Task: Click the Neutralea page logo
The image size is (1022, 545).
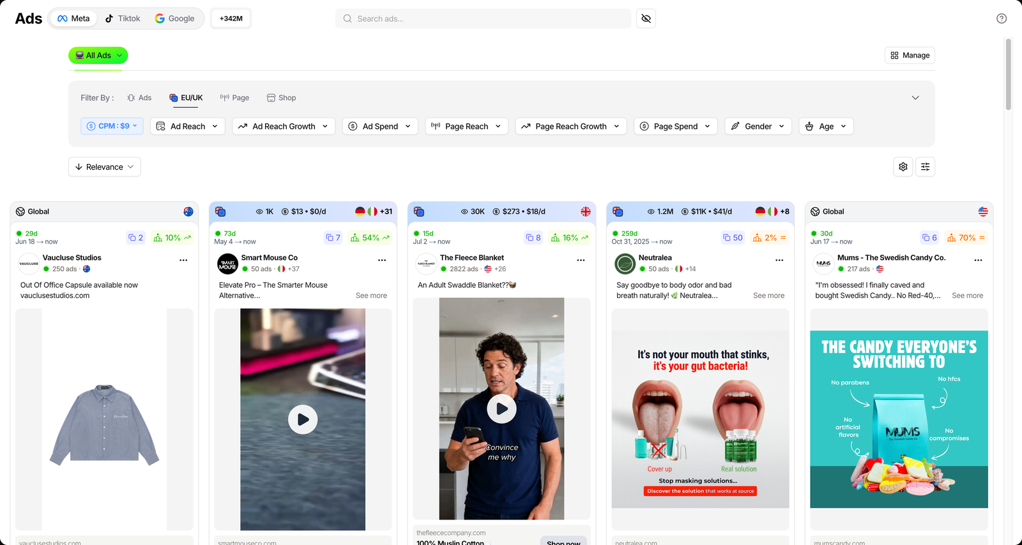Action: pyautogui.click(x=625, y=264)
